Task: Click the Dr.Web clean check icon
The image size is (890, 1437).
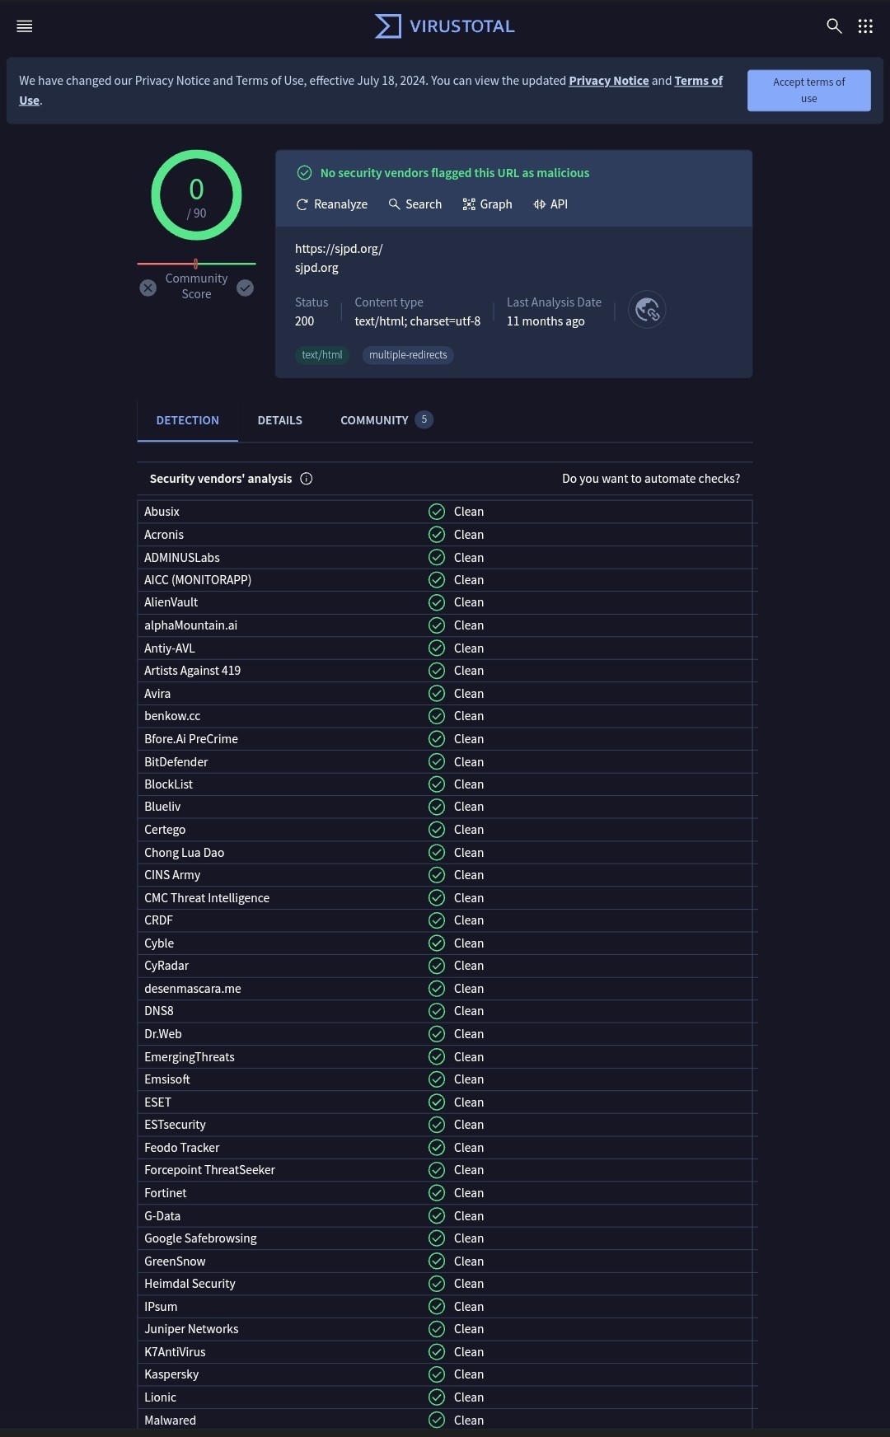Action: click(437, 1034)
